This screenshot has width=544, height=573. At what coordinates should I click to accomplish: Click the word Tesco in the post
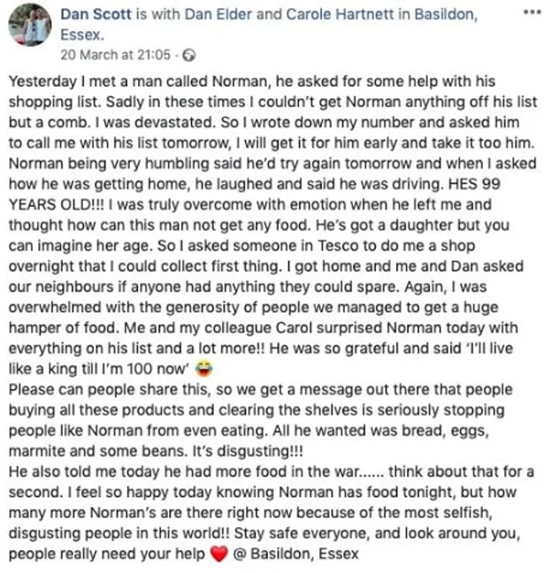338,246
